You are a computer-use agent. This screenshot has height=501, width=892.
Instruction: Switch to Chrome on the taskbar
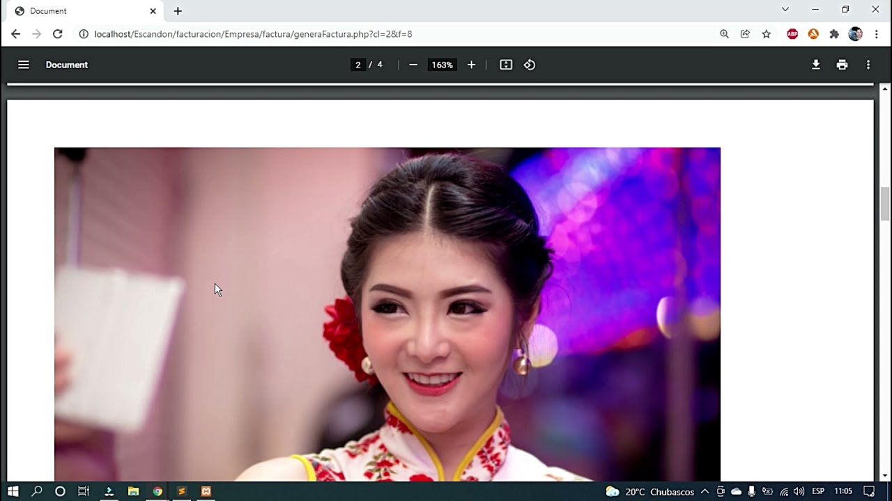click(157, 491)
